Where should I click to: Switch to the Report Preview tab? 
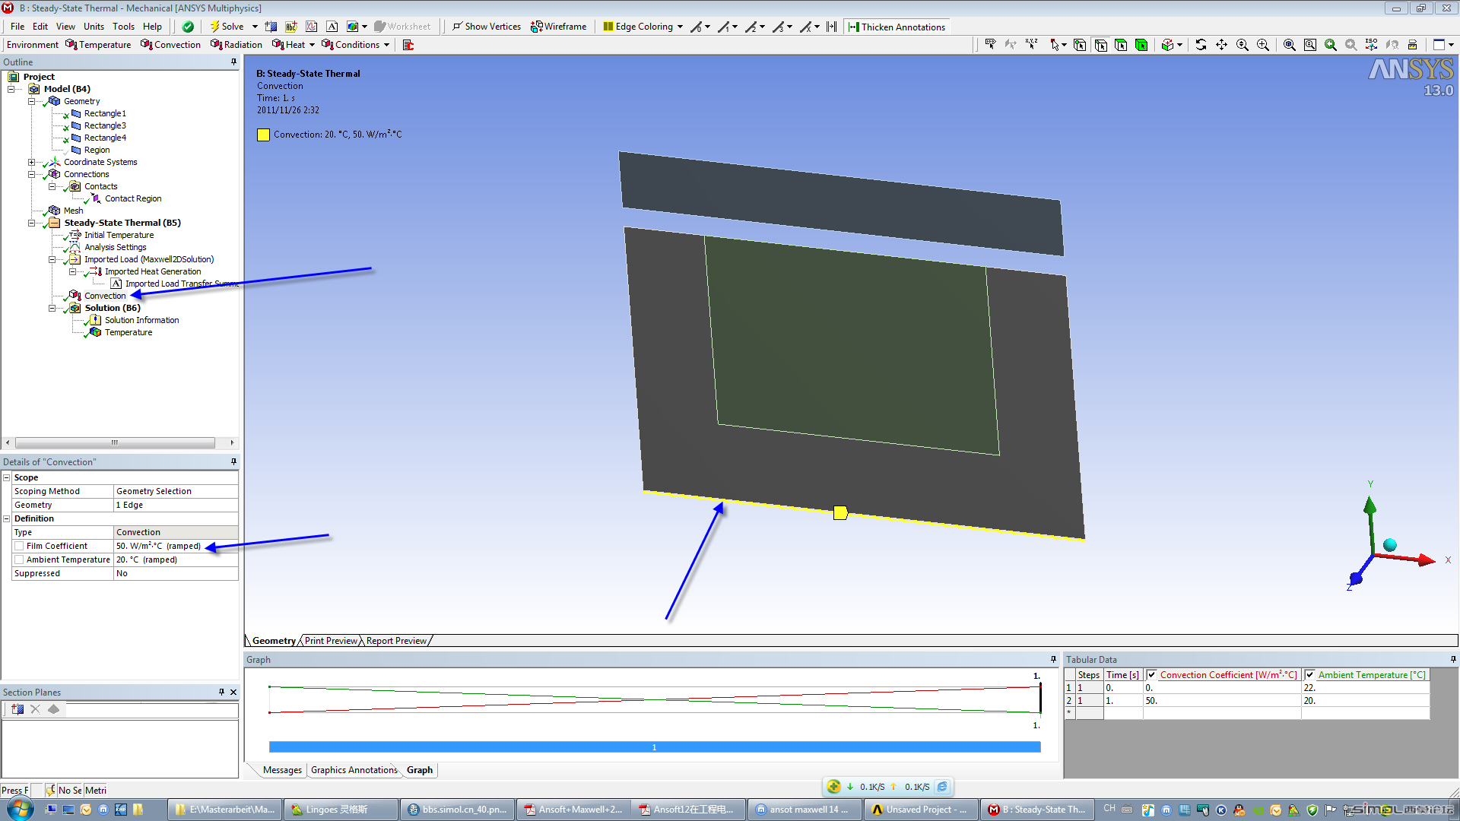click(x=396, y=641)
